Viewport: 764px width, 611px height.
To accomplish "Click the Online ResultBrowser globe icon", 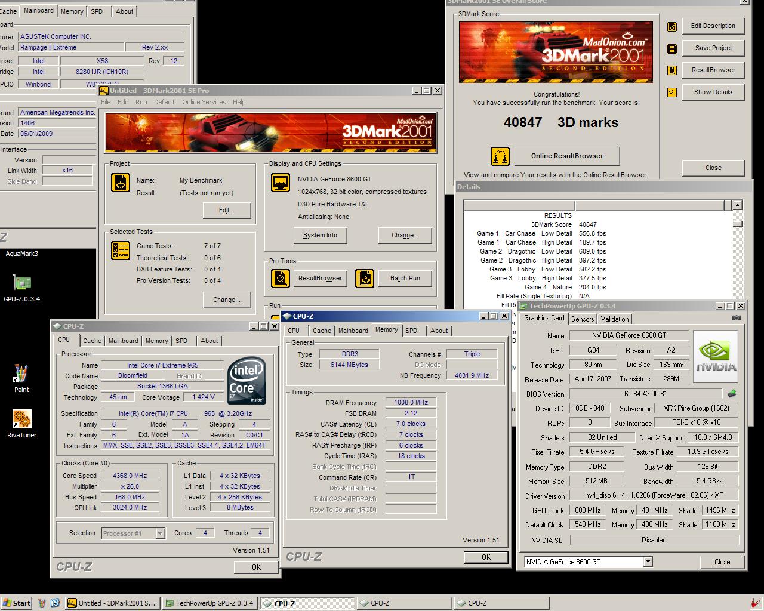I will [500, 156].
